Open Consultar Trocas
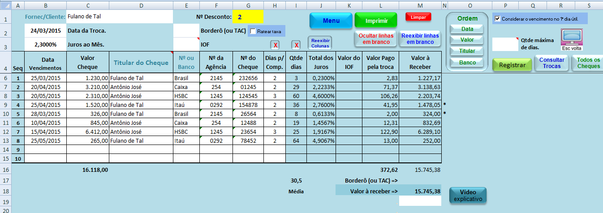Image resolution: width=603 pixels, height=213 pixels. (x=551, y=63)
